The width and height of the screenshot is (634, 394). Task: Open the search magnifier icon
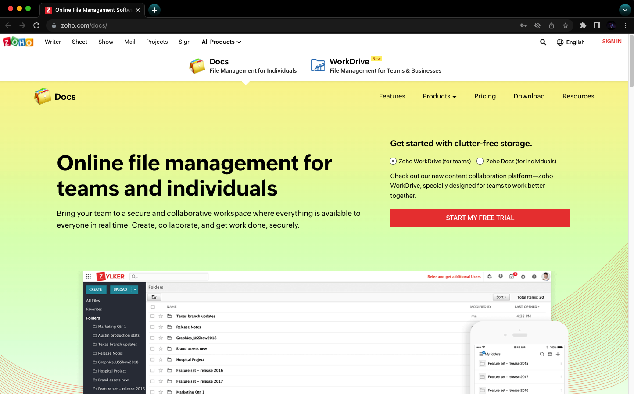(543, 42)
